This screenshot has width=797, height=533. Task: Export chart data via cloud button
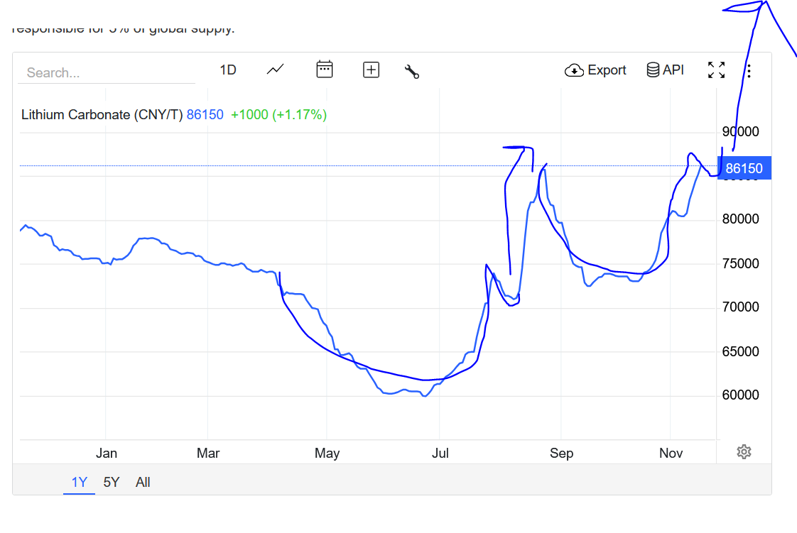[595, 70]
